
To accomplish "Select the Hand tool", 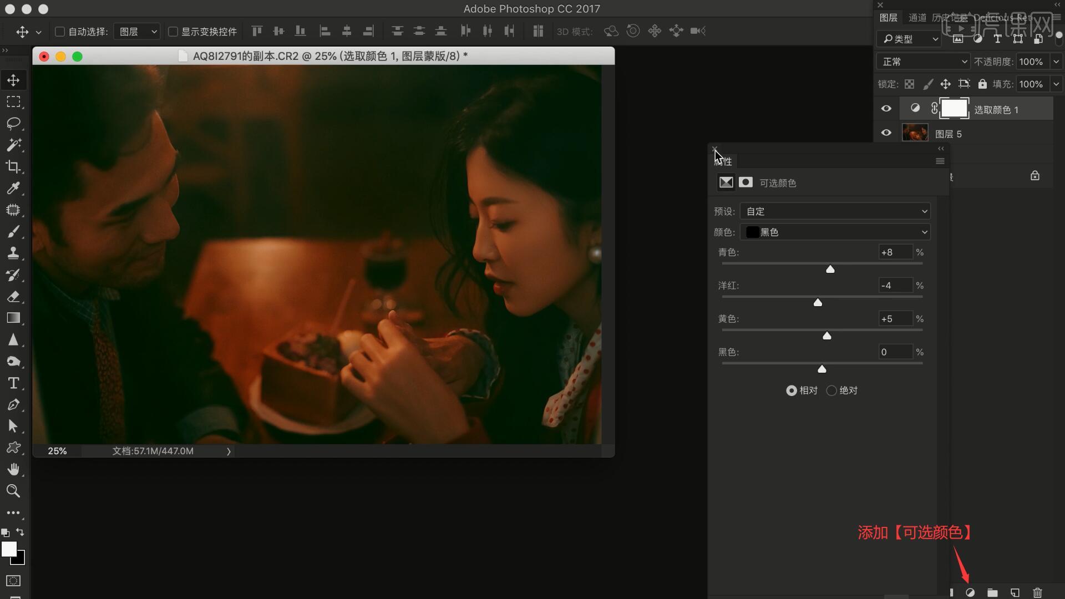I will point(13,470).
